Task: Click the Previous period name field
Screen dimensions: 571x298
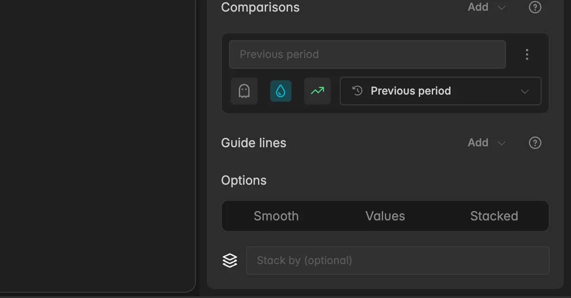Action: click(x=367, y=54)
